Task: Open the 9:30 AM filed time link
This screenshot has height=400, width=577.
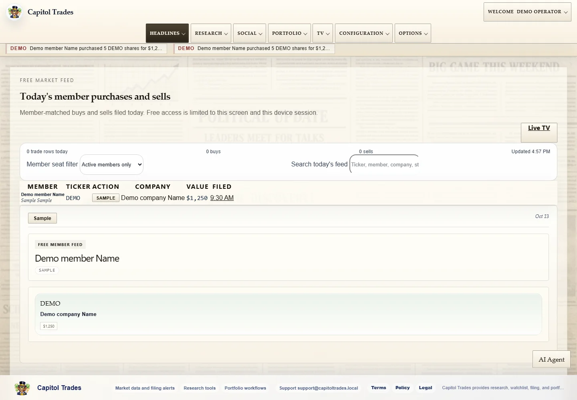Action: click(222, 198)
